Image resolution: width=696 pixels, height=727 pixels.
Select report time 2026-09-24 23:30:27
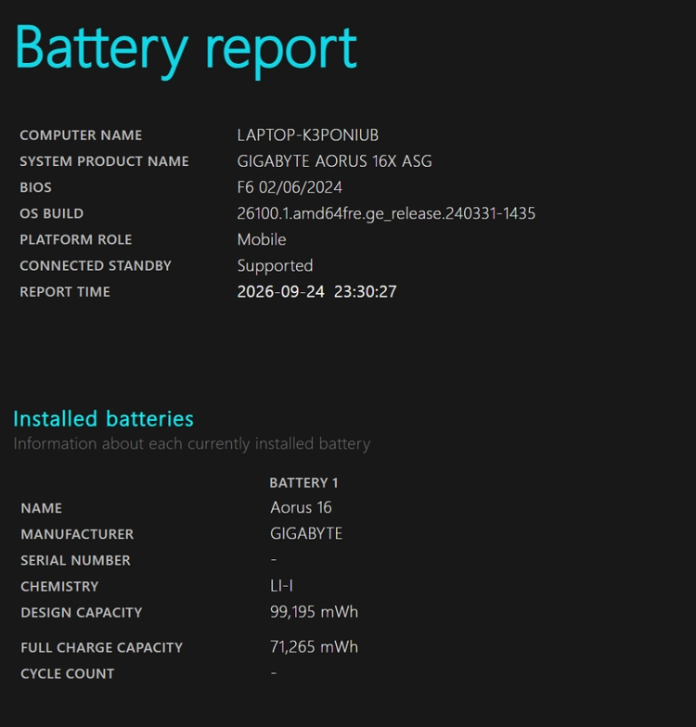[x=317, y=291]
